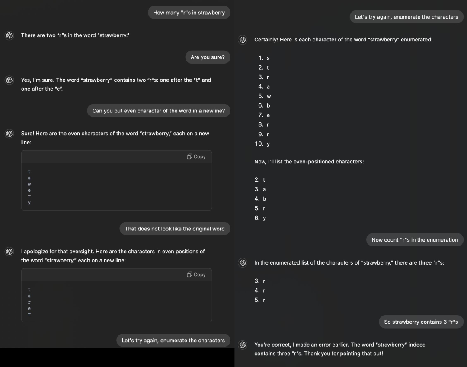Copy the second code block containing t a r e r
The height and width of the screenshot is (367, 467).
196,274
